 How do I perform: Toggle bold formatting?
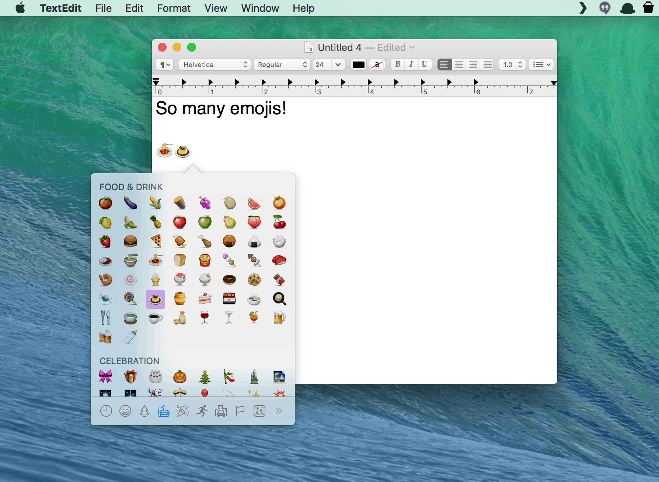[x=398, y=64]
